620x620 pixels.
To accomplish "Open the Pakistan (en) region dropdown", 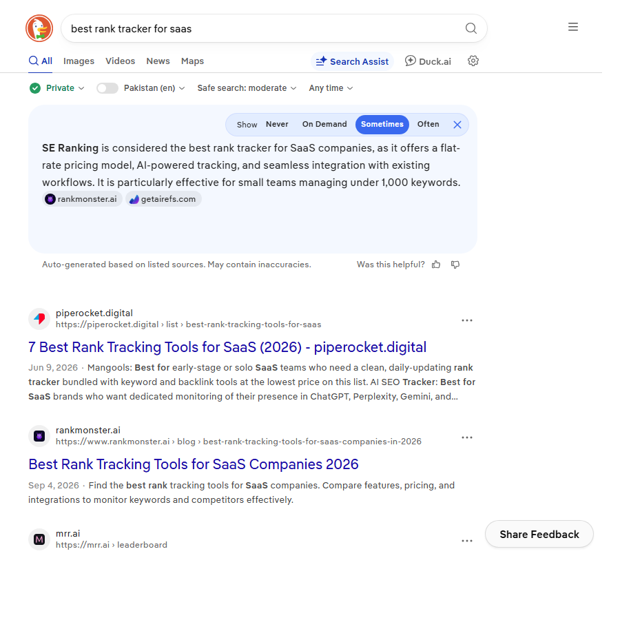I will (154, 88).
